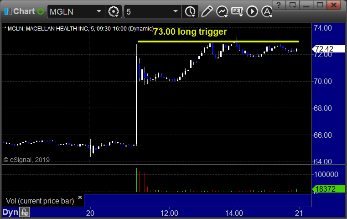Click the date label 20 on time axis

(90, 213)
